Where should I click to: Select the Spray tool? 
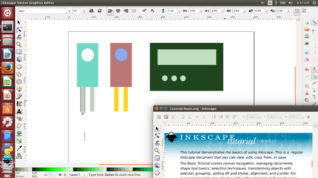[x=19, y=119]
